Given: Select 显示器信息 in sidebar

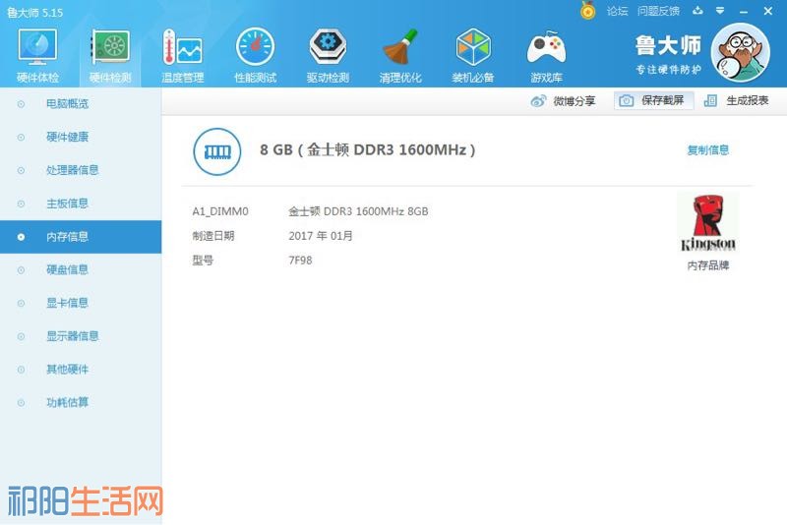Looking at the screenshot, I should pyautogui.click(x=81, y=336).
